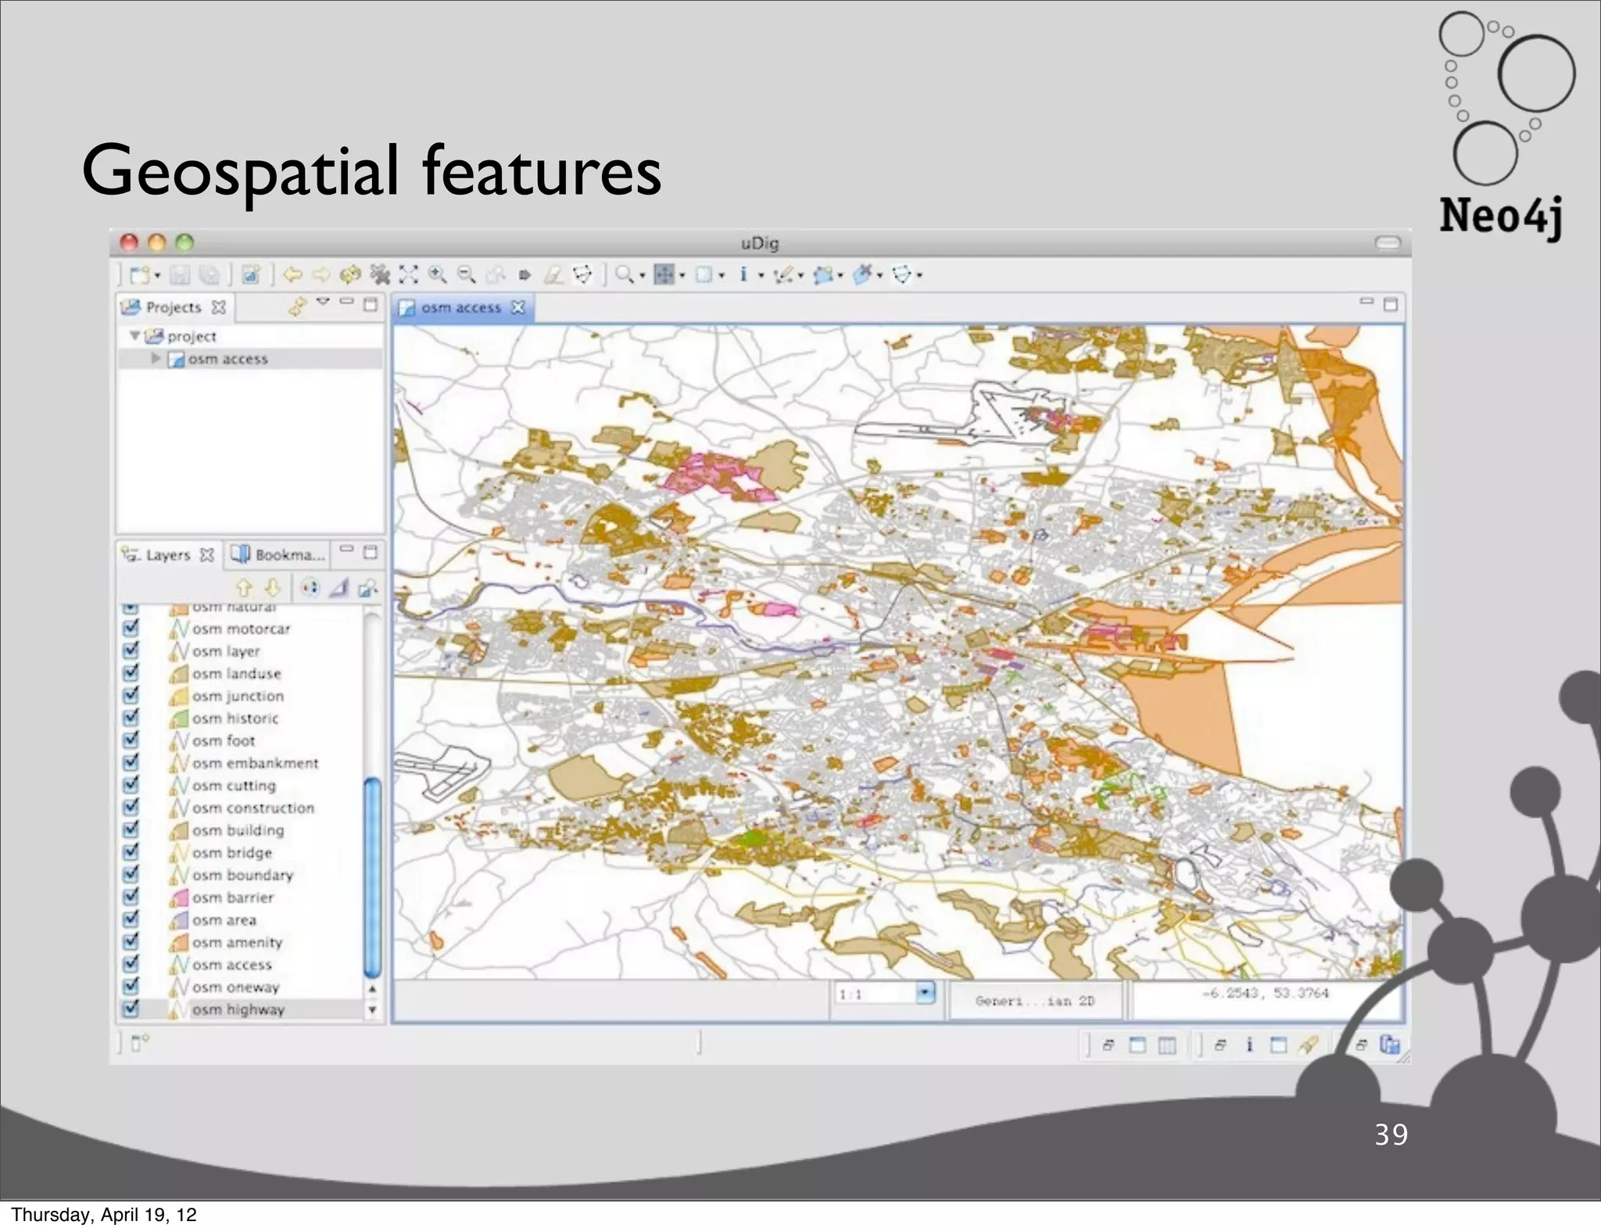
Task: Select the box Selection tool icon
Action: coord(704,274)
